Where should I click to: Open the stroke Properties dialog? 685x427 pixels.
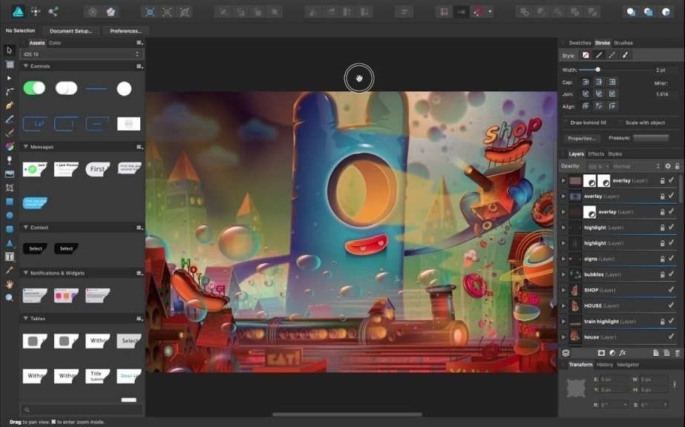click(582, 138)
